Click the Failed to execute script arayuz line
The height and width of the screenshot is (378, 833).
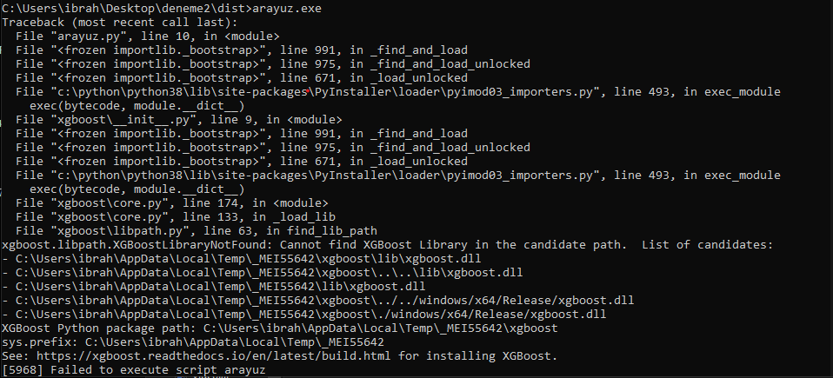(x=133, y=369)
